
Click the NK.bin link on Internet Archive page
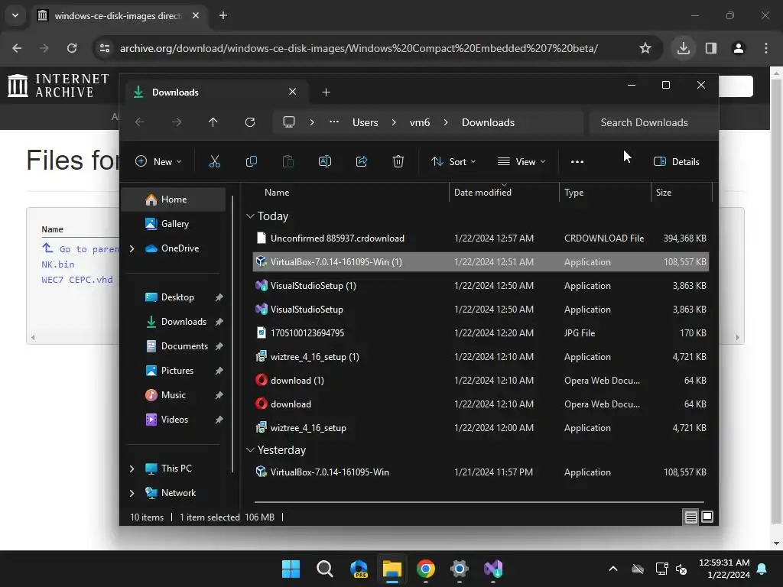click(58, 264)
